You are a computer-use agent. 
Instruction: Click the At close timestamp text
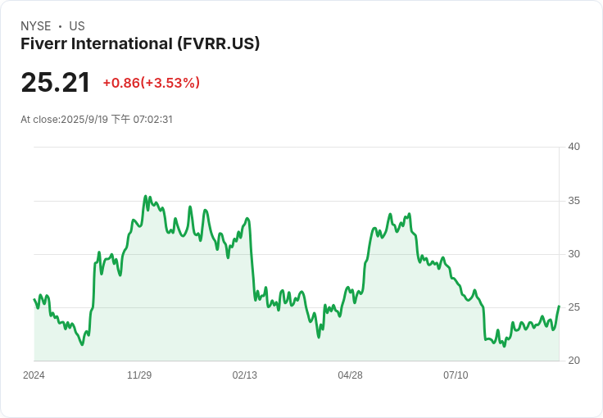point(97,119)
